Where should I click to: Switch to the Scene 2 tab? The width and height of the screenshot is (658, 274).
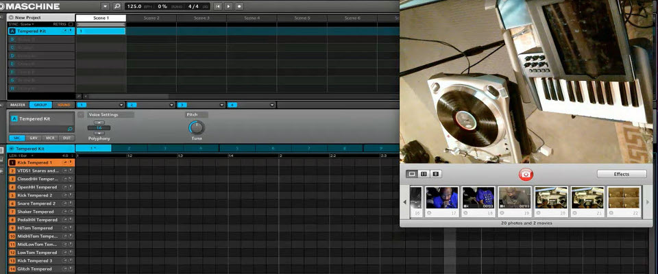click(151, 18)
